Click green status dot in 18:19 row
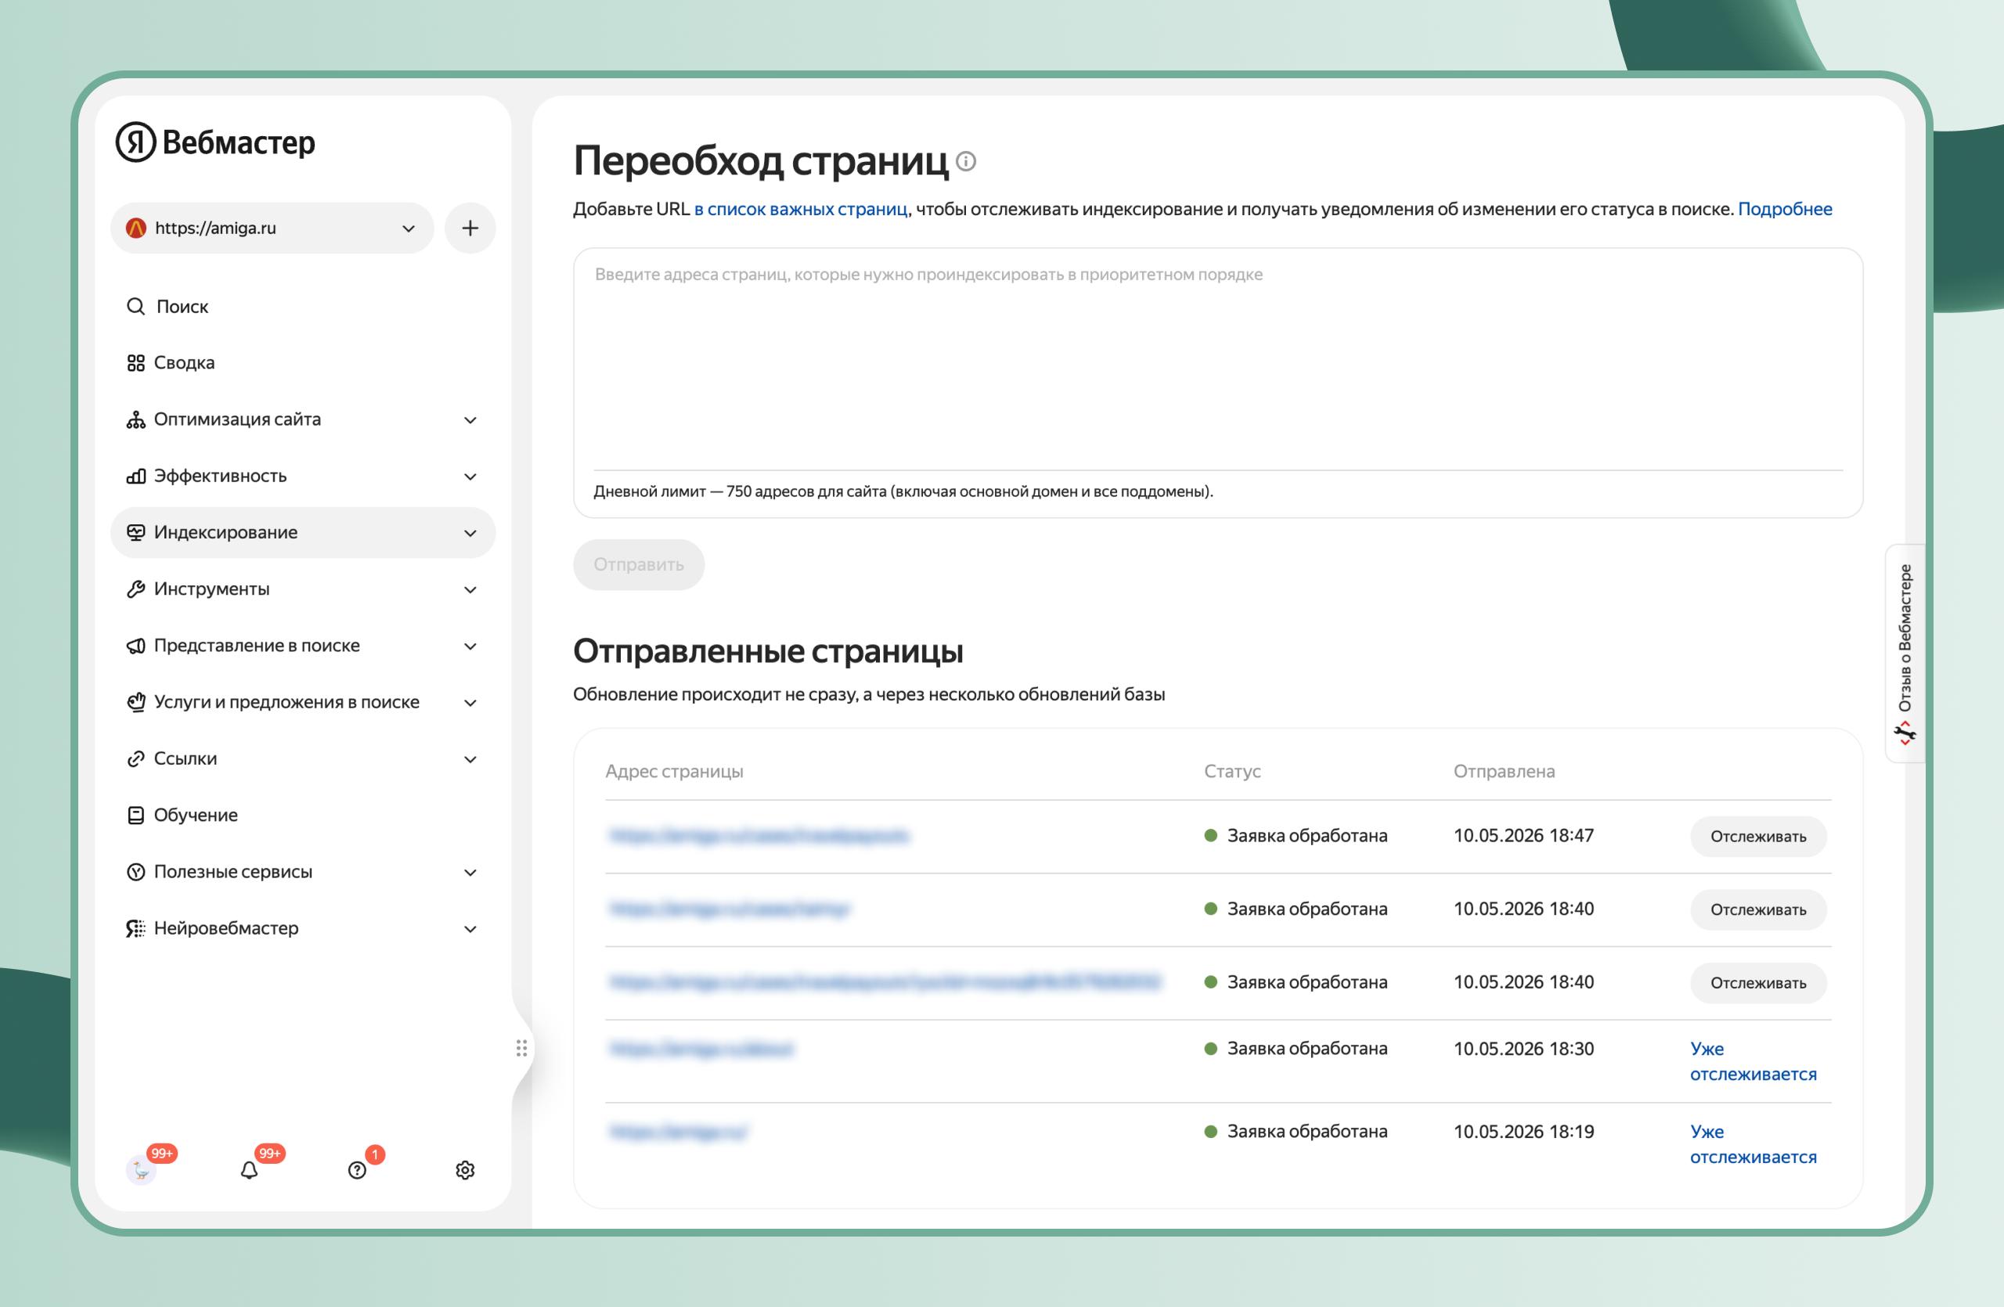Image resolution: width=2004 pixels, height=1307 pixels. tap(1211, 1131)
